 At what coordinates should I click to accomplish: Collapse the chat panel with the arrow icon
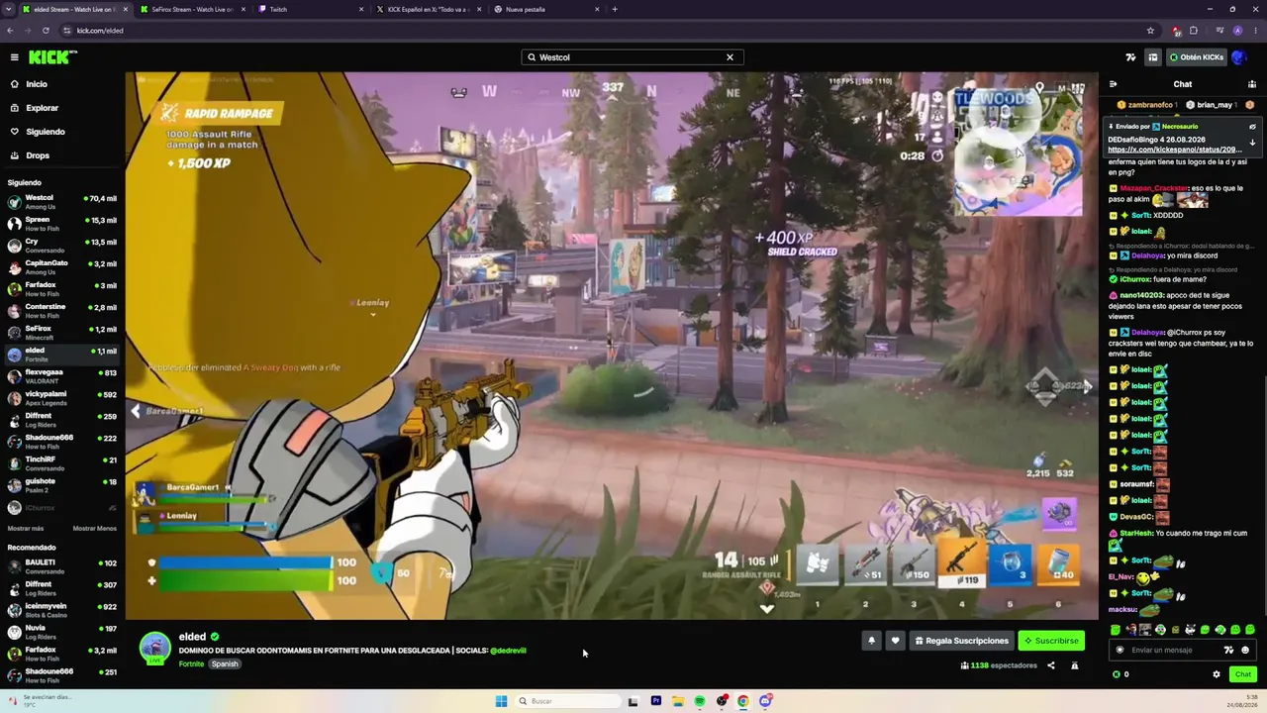[x=1113, y=84]
